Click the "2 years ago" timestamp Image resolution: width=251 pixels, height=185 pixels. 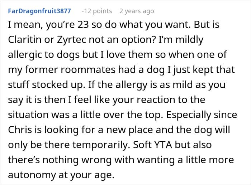coord(137,11)
